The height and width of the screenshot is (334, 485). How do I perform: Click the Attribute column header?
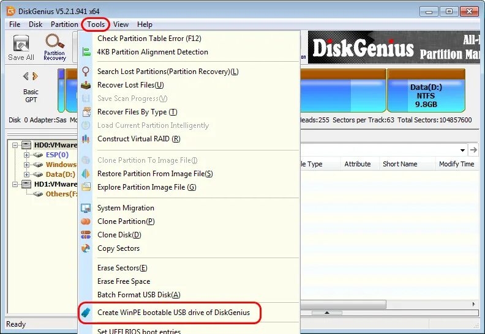[358, 164]
